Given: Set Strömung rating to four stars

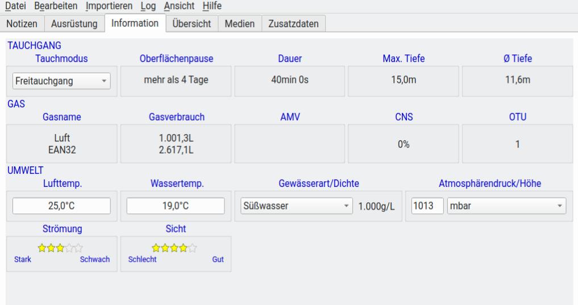Looking at the screenshot, I should point(69,248).
